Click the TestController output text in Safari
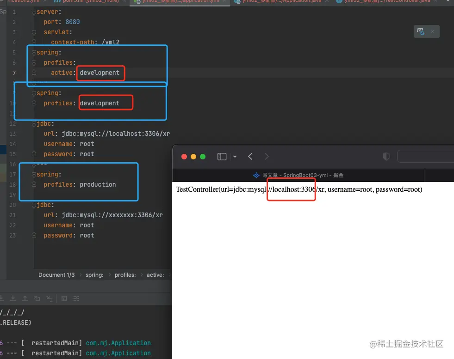 pyautogui.click(x=299, y=189)
